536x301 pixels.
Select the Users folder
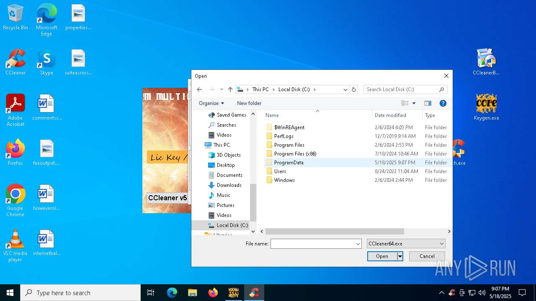pos(280,171)
